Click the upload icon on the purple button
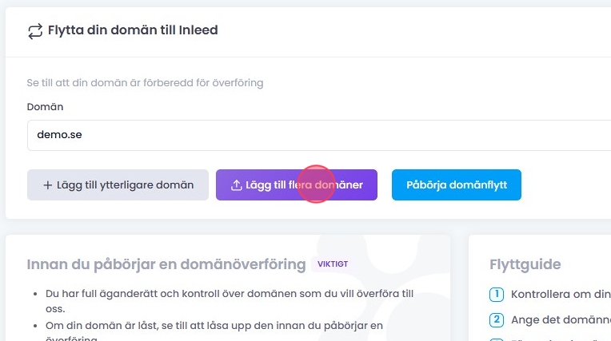Screen dimensions: 611x341 (236, 184)
